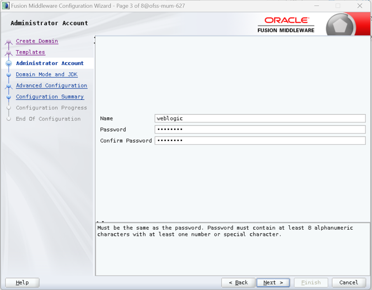
Task: Click the active step icon beside Administrator Account
Action: tap(9, 64)
